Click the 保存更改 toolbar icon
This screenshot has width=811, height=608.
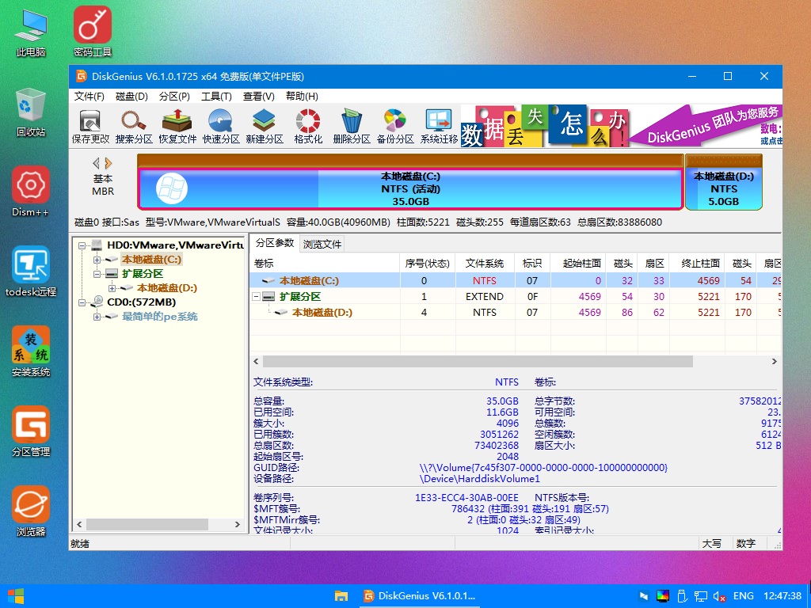pos(90,127)
